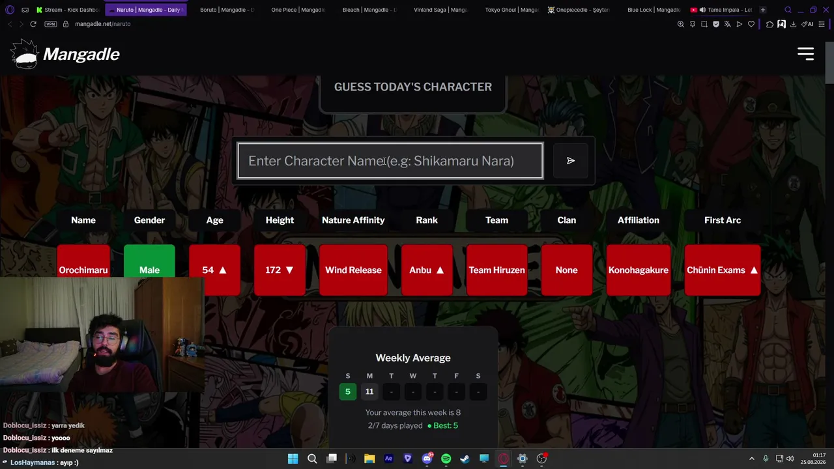This screenshot has height=469, width=834.
Task: Click the Male gender result tile
Action: 149,270
